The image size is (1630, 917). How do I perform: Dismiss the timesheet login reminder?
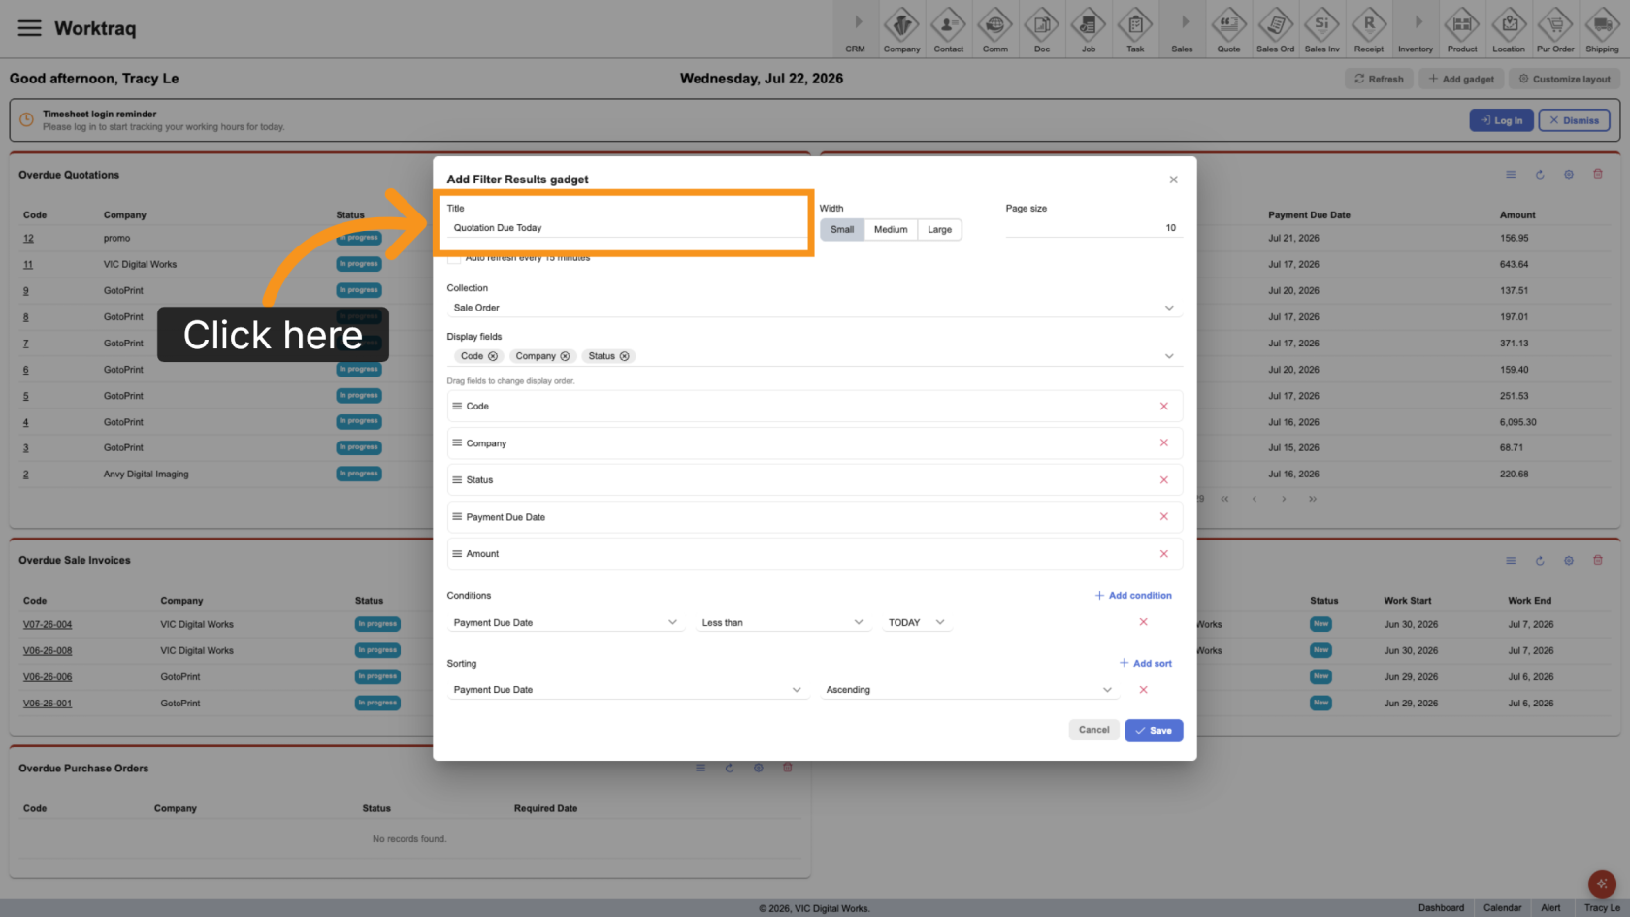[x=1574, y=120]
